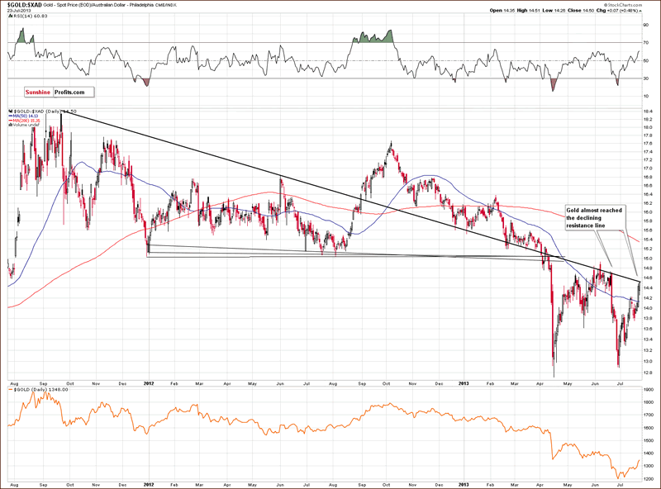Click the right end of declining resistance line
661x489 pixels.
(x=638, y=281)
